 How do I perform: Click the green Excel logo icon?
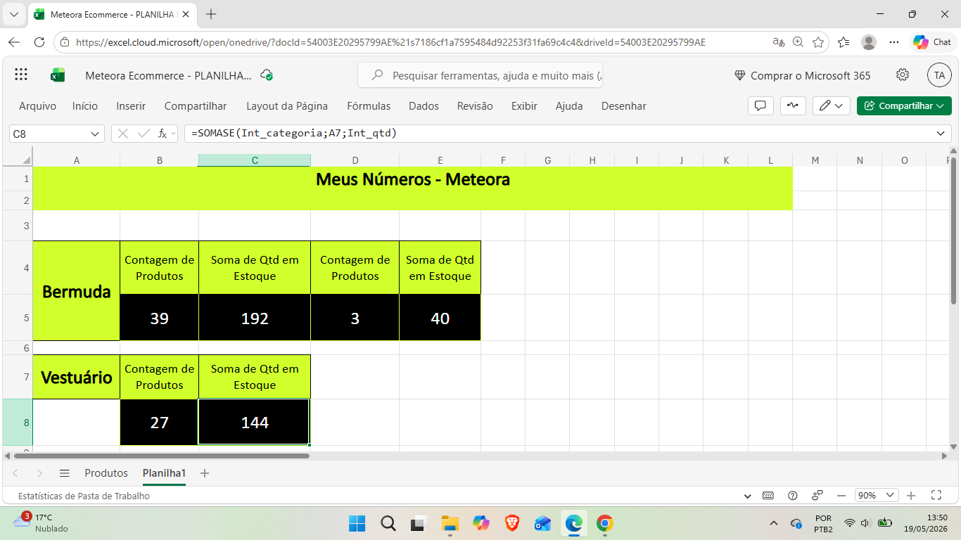pos(58,75)
